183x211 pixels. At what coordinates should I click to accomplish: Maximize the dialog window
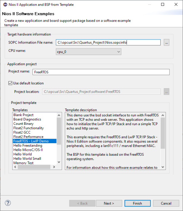pos(163,4)
